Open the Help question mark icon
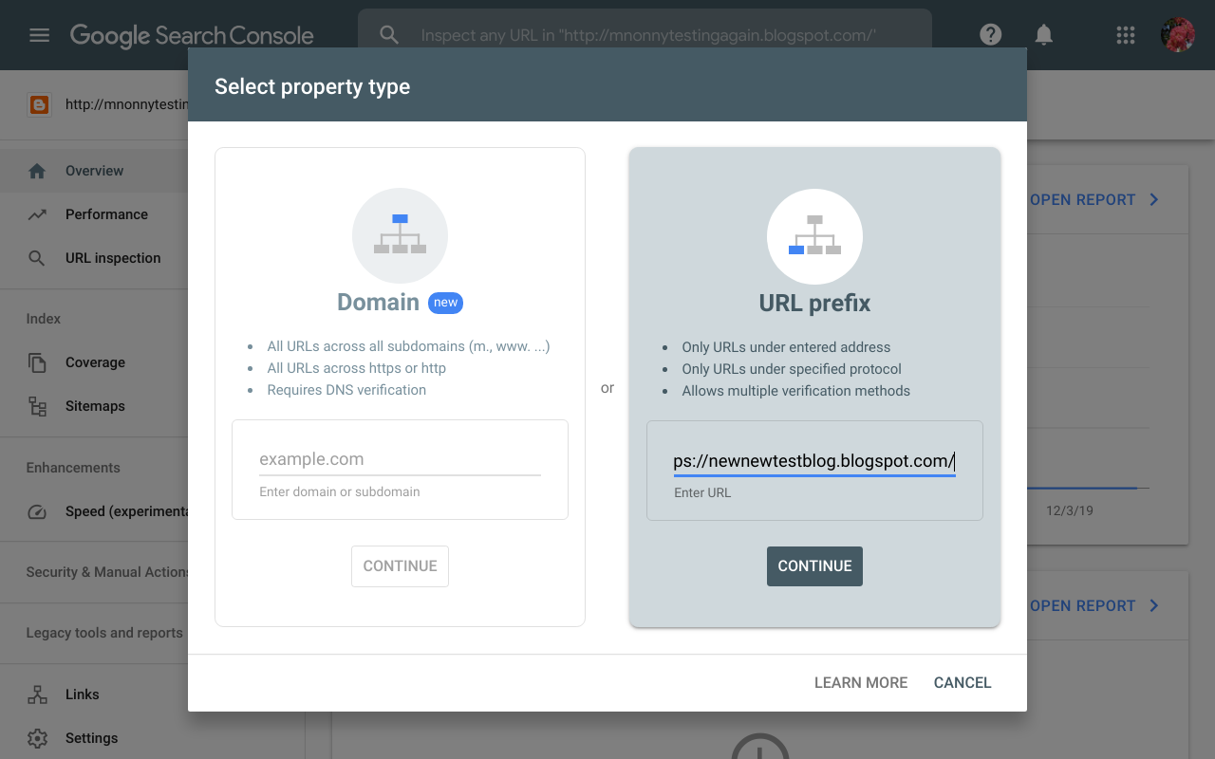This screenshot has height=759, width=1215. pyautogui.click(x=991, y=35)
